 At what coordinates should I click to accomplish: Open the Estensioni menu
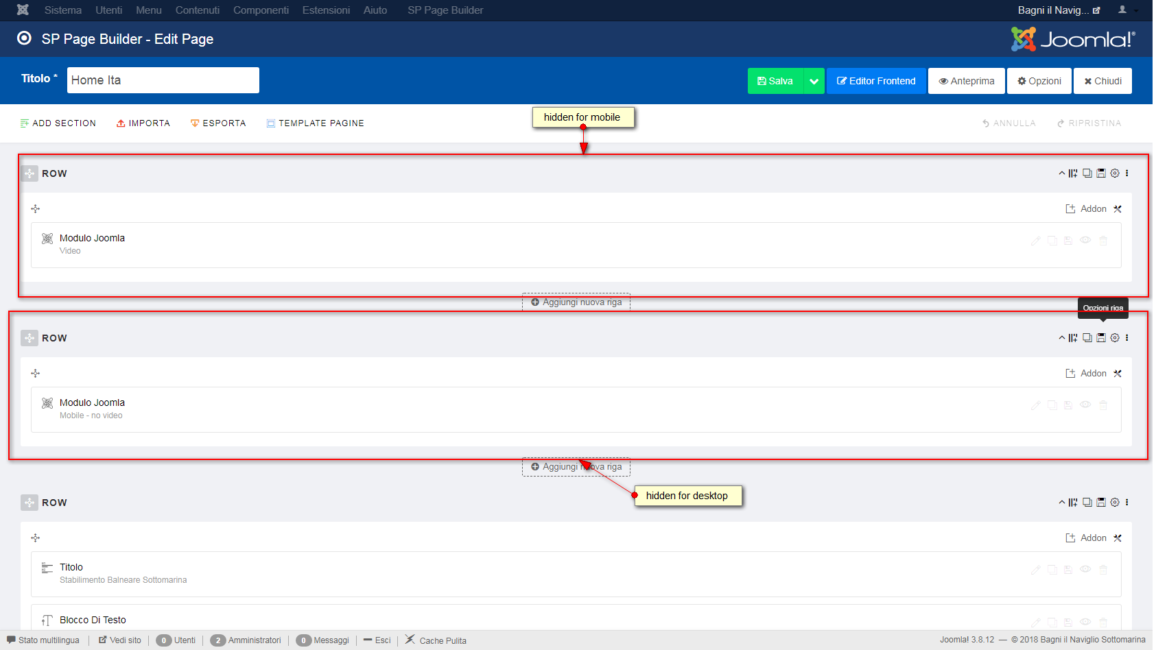coord(326,10)
